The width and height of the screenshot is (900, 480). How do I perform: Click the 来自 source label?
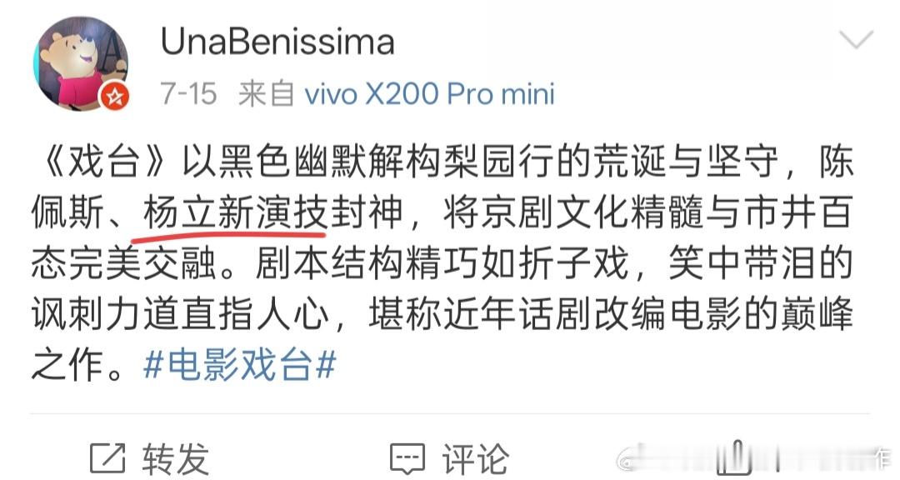266,93
